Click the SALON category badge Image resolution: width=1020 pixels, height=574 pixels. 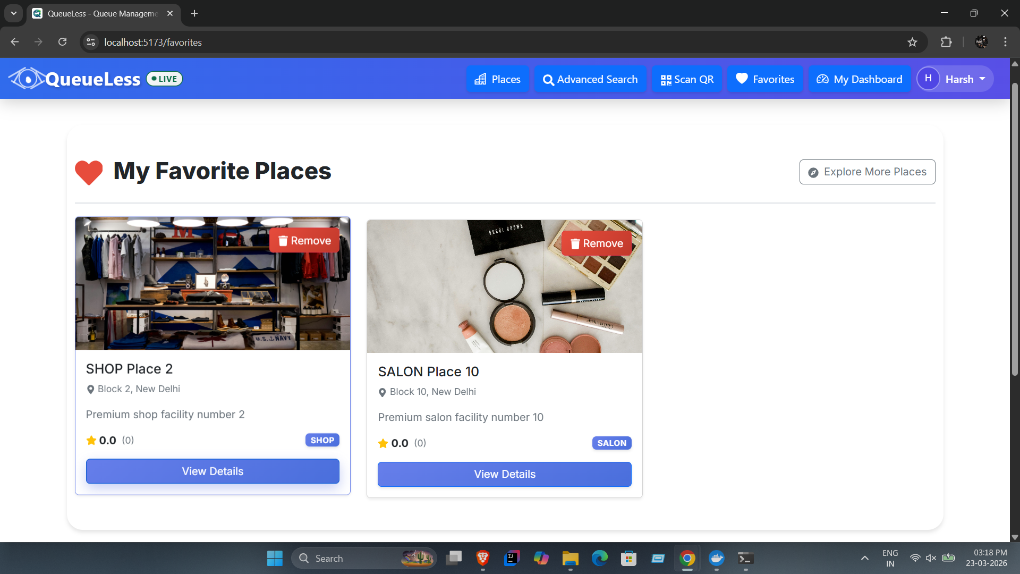point(612,443)
